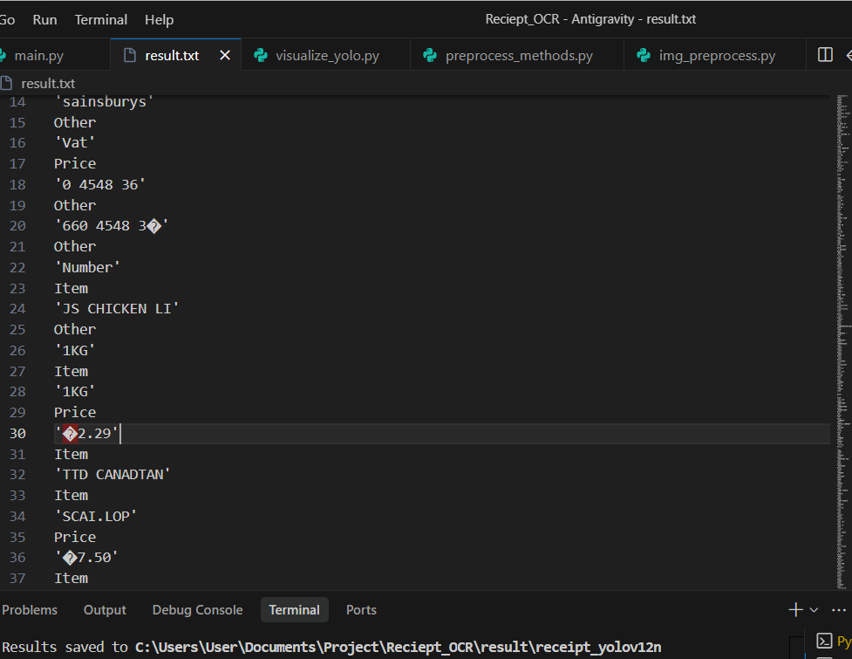Screen dimensions: 852x659
Task: Open the Help menu
Action: [x=159, y=19]
